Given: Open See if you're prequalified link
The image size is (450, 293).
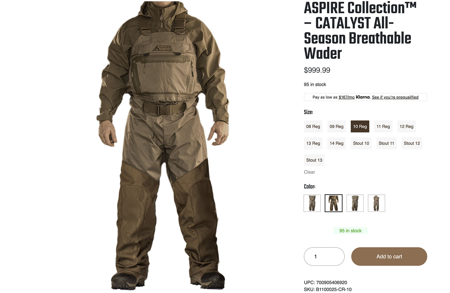Looking at the screenshot, I should [395, 97].
